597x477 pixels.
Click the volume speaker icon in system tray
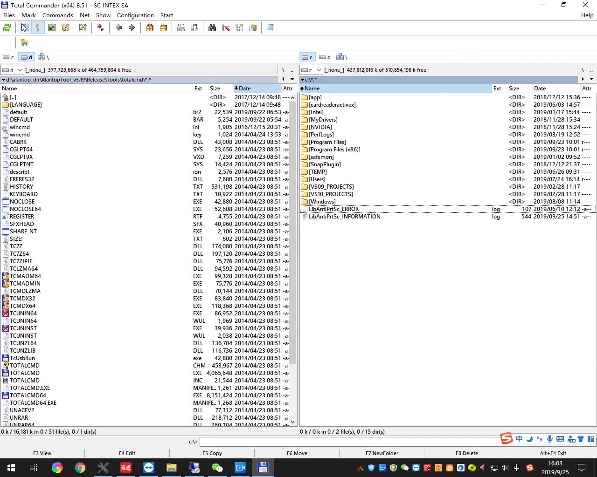pos(505,468)
